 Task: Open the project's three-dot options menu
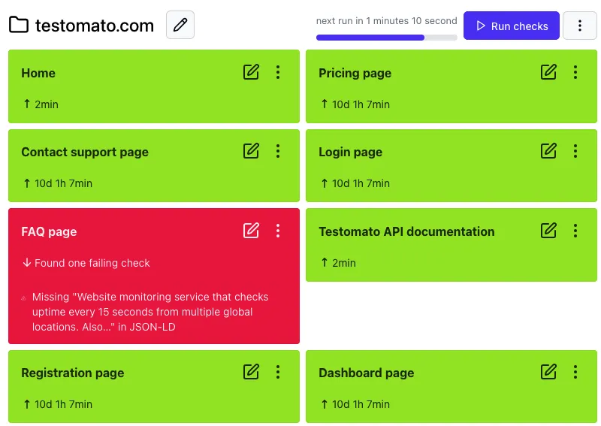[x=579, y=26]
